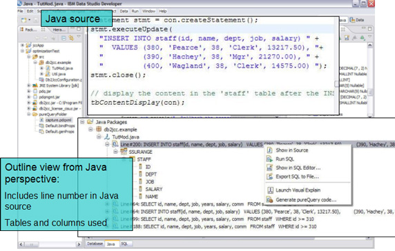395x251 pixels.
Task: Click Forward icon in Package Explorer toolbar
Action: [46, 38]
